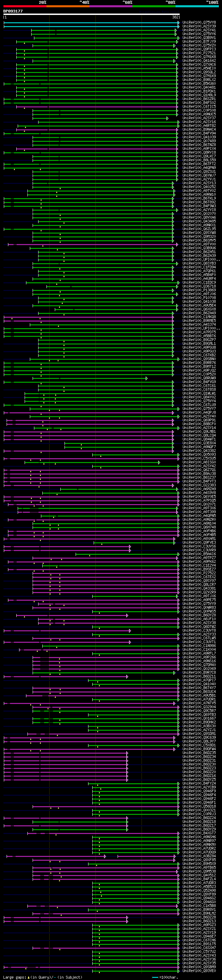The image size is (222, 980).
Task: Select hit UniRef100_Q3B9V1
Action: [199, 38]
